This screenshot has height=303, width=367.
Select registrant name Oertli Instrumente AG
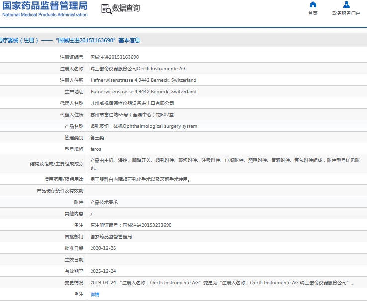click(x=138, y=69)
